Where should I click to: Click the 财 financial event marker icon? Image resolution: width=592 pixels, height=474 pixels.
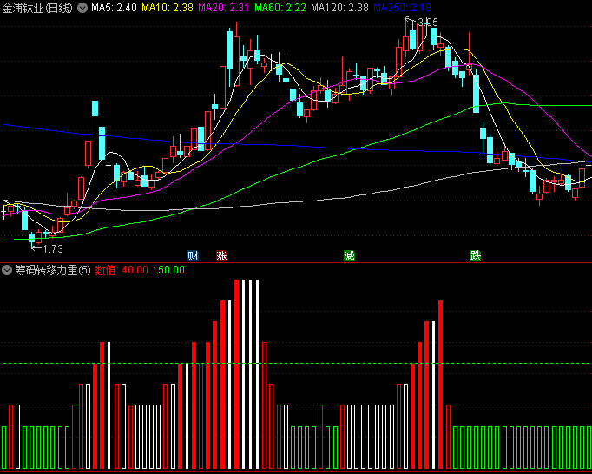pos(193,256)
